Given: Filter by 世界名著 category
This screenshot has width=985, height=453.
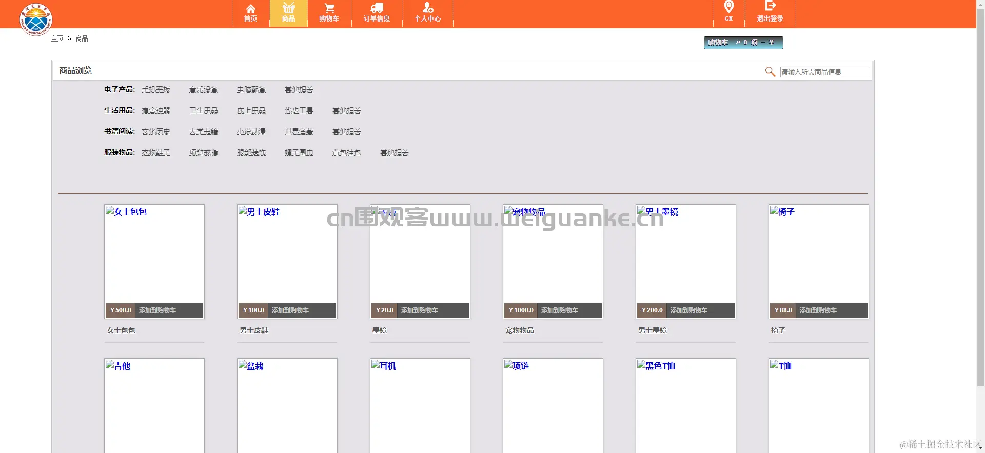Looking at the screenshot, I should pyautogui.click(x=299, y=132).
